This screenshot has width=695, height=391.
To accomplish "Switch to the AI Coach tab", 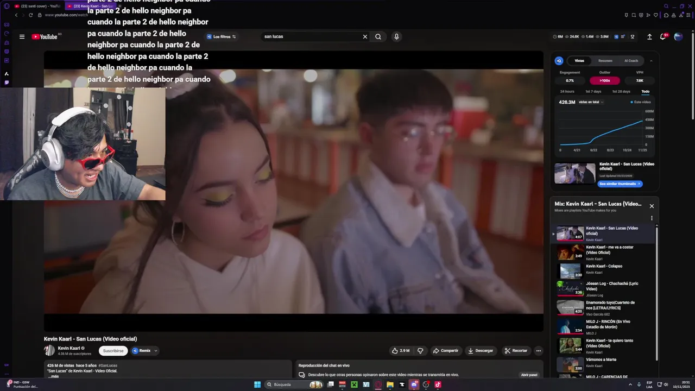I will [631, 61].
